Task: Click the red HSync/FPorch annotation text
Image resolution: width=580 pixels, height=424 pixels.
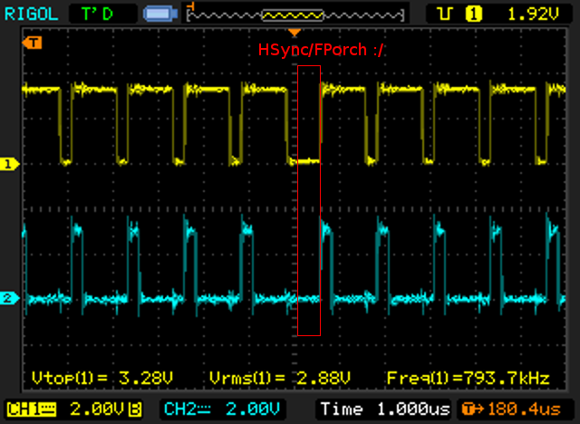Action: pos(322,50)
